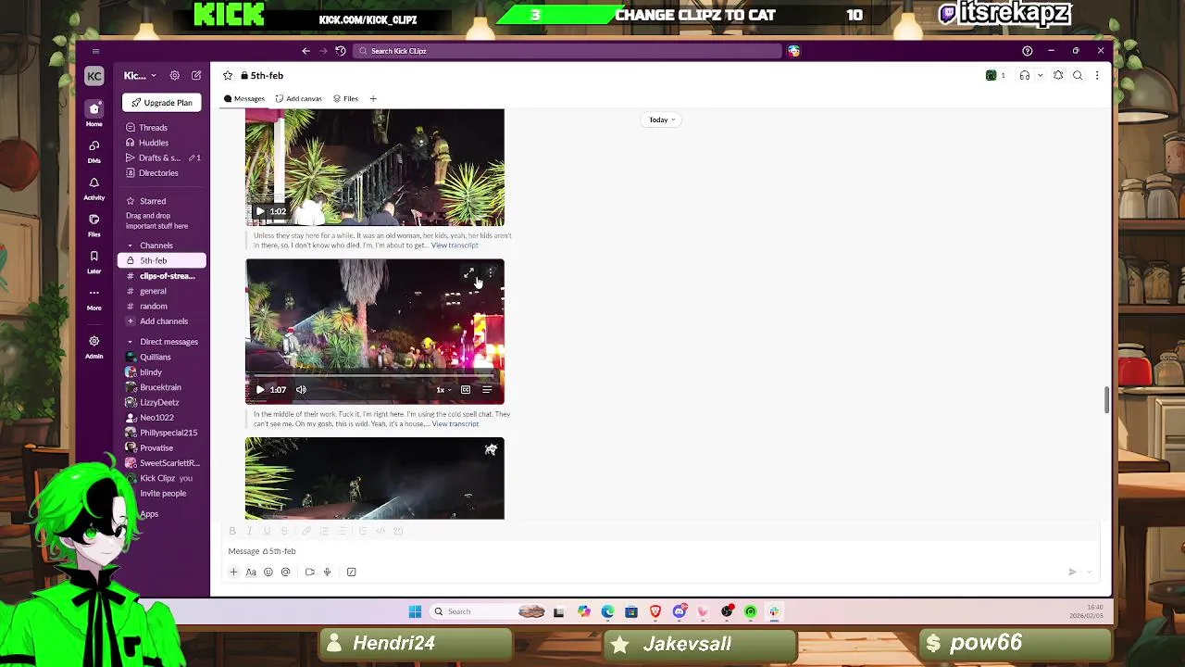The width and height of the screenshot is (1185, 667).
Task: Toggle bold formatting in composer
Action: (x=232, y=531)
